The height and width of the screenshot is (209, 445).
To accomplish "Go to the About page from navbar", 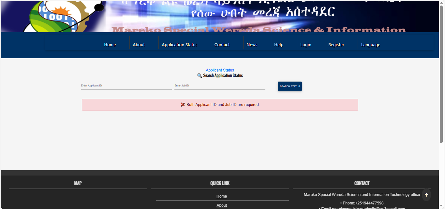I will (139, 45).
